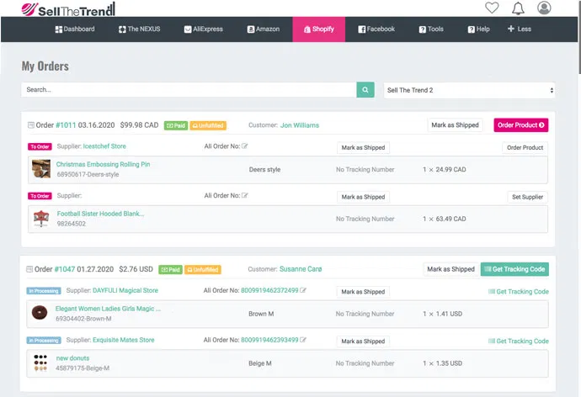Open Christmas Embossing Rolling Pin product link

pyautogui.click(x=103, y=164)
